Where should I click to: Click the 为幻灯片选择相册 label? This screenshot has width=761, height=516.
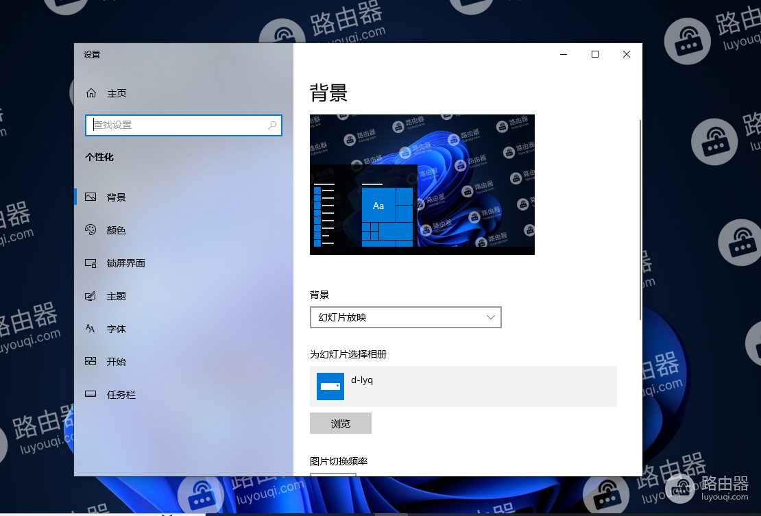[x=348, y=354]
